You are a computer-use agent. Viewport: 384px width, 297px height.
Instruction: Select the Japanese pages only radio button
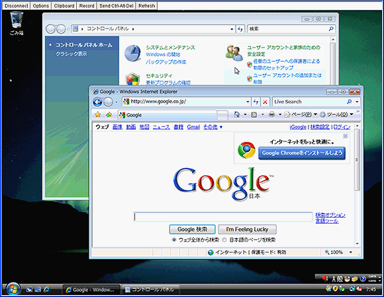pos(224,239)
